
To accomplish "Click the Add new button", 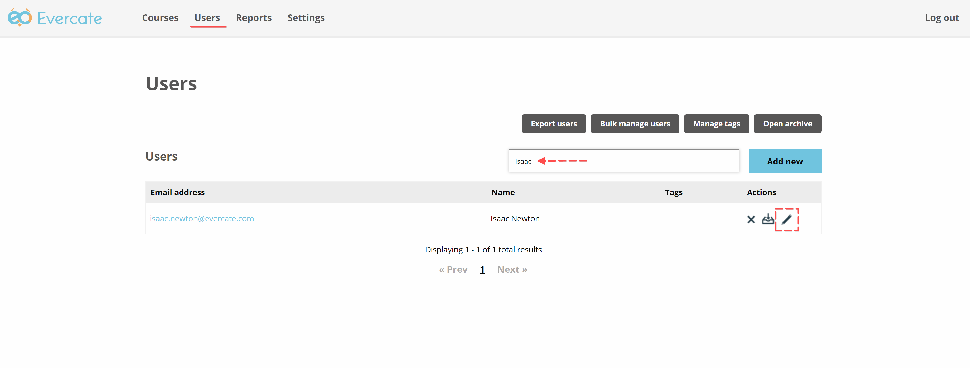I will pyautogui.click(x=784, y=162).
